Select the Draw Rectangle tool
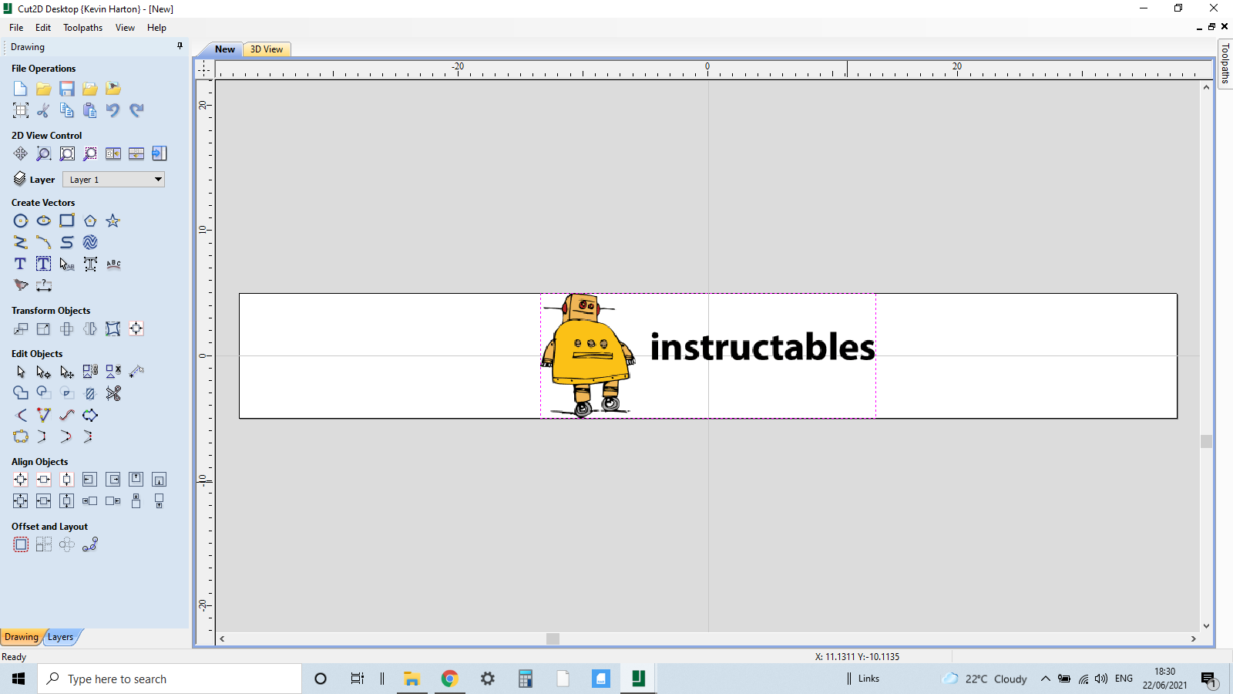1233x694 pixels. [67, 221]
